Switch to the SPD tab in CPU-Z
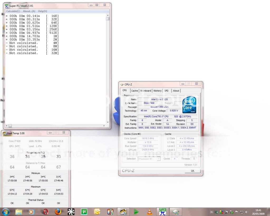 (x=166, y=91)
